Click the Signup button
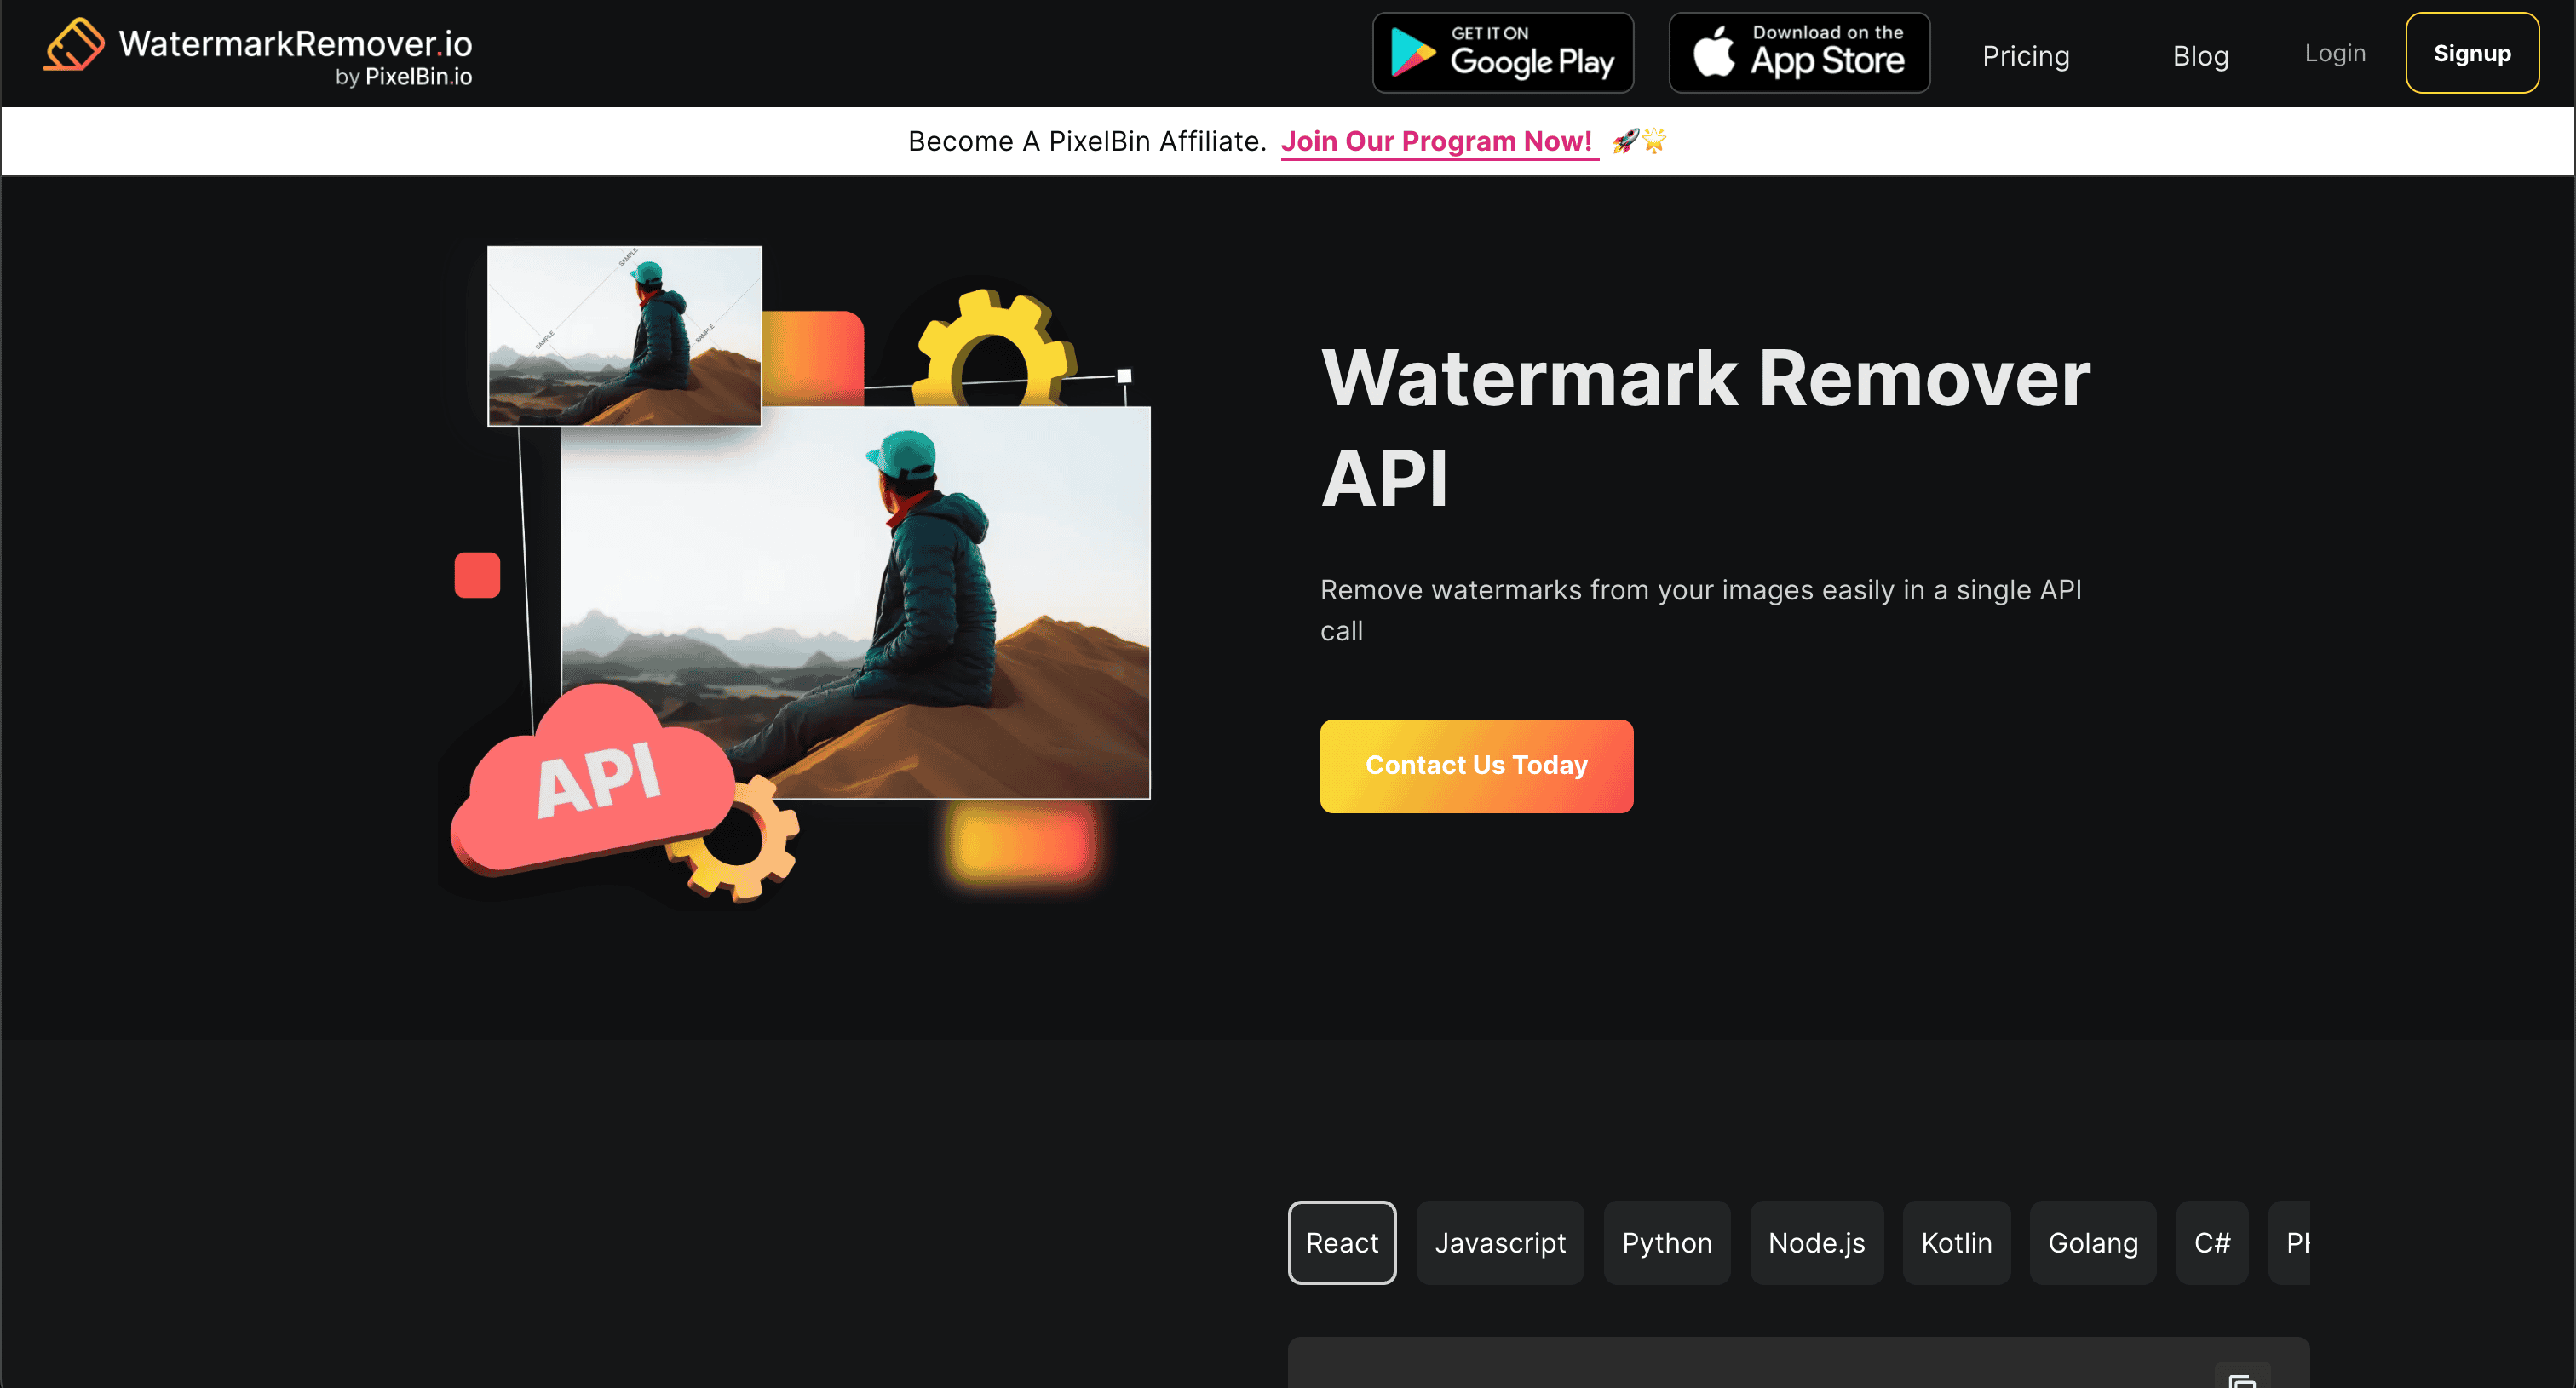2576x1388 pixels. click(x=2471, y=53)
